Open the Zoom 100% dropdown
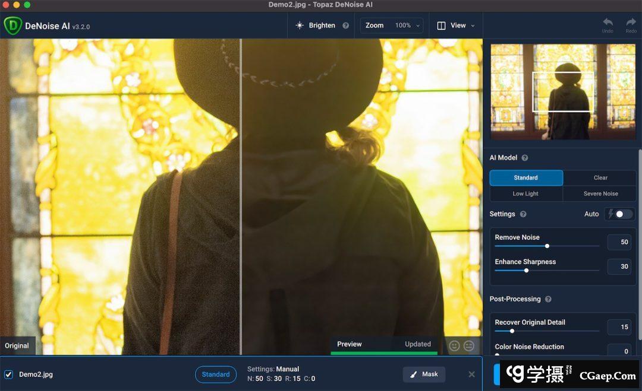This screenshot has width=642, height=391. coord(392,26)
